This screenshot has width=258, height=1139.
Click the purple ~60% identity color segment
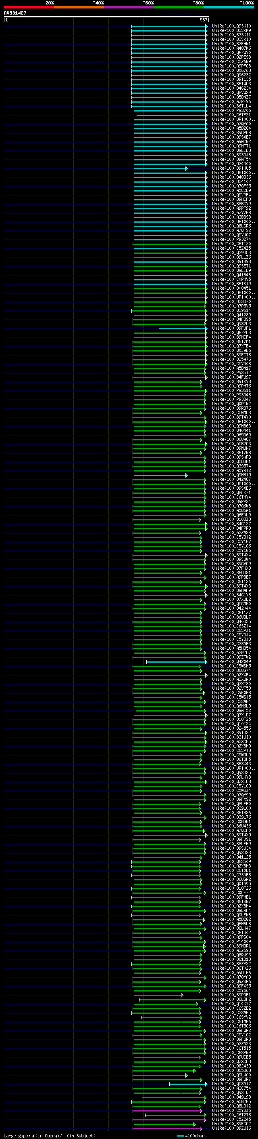click(129, 7)
